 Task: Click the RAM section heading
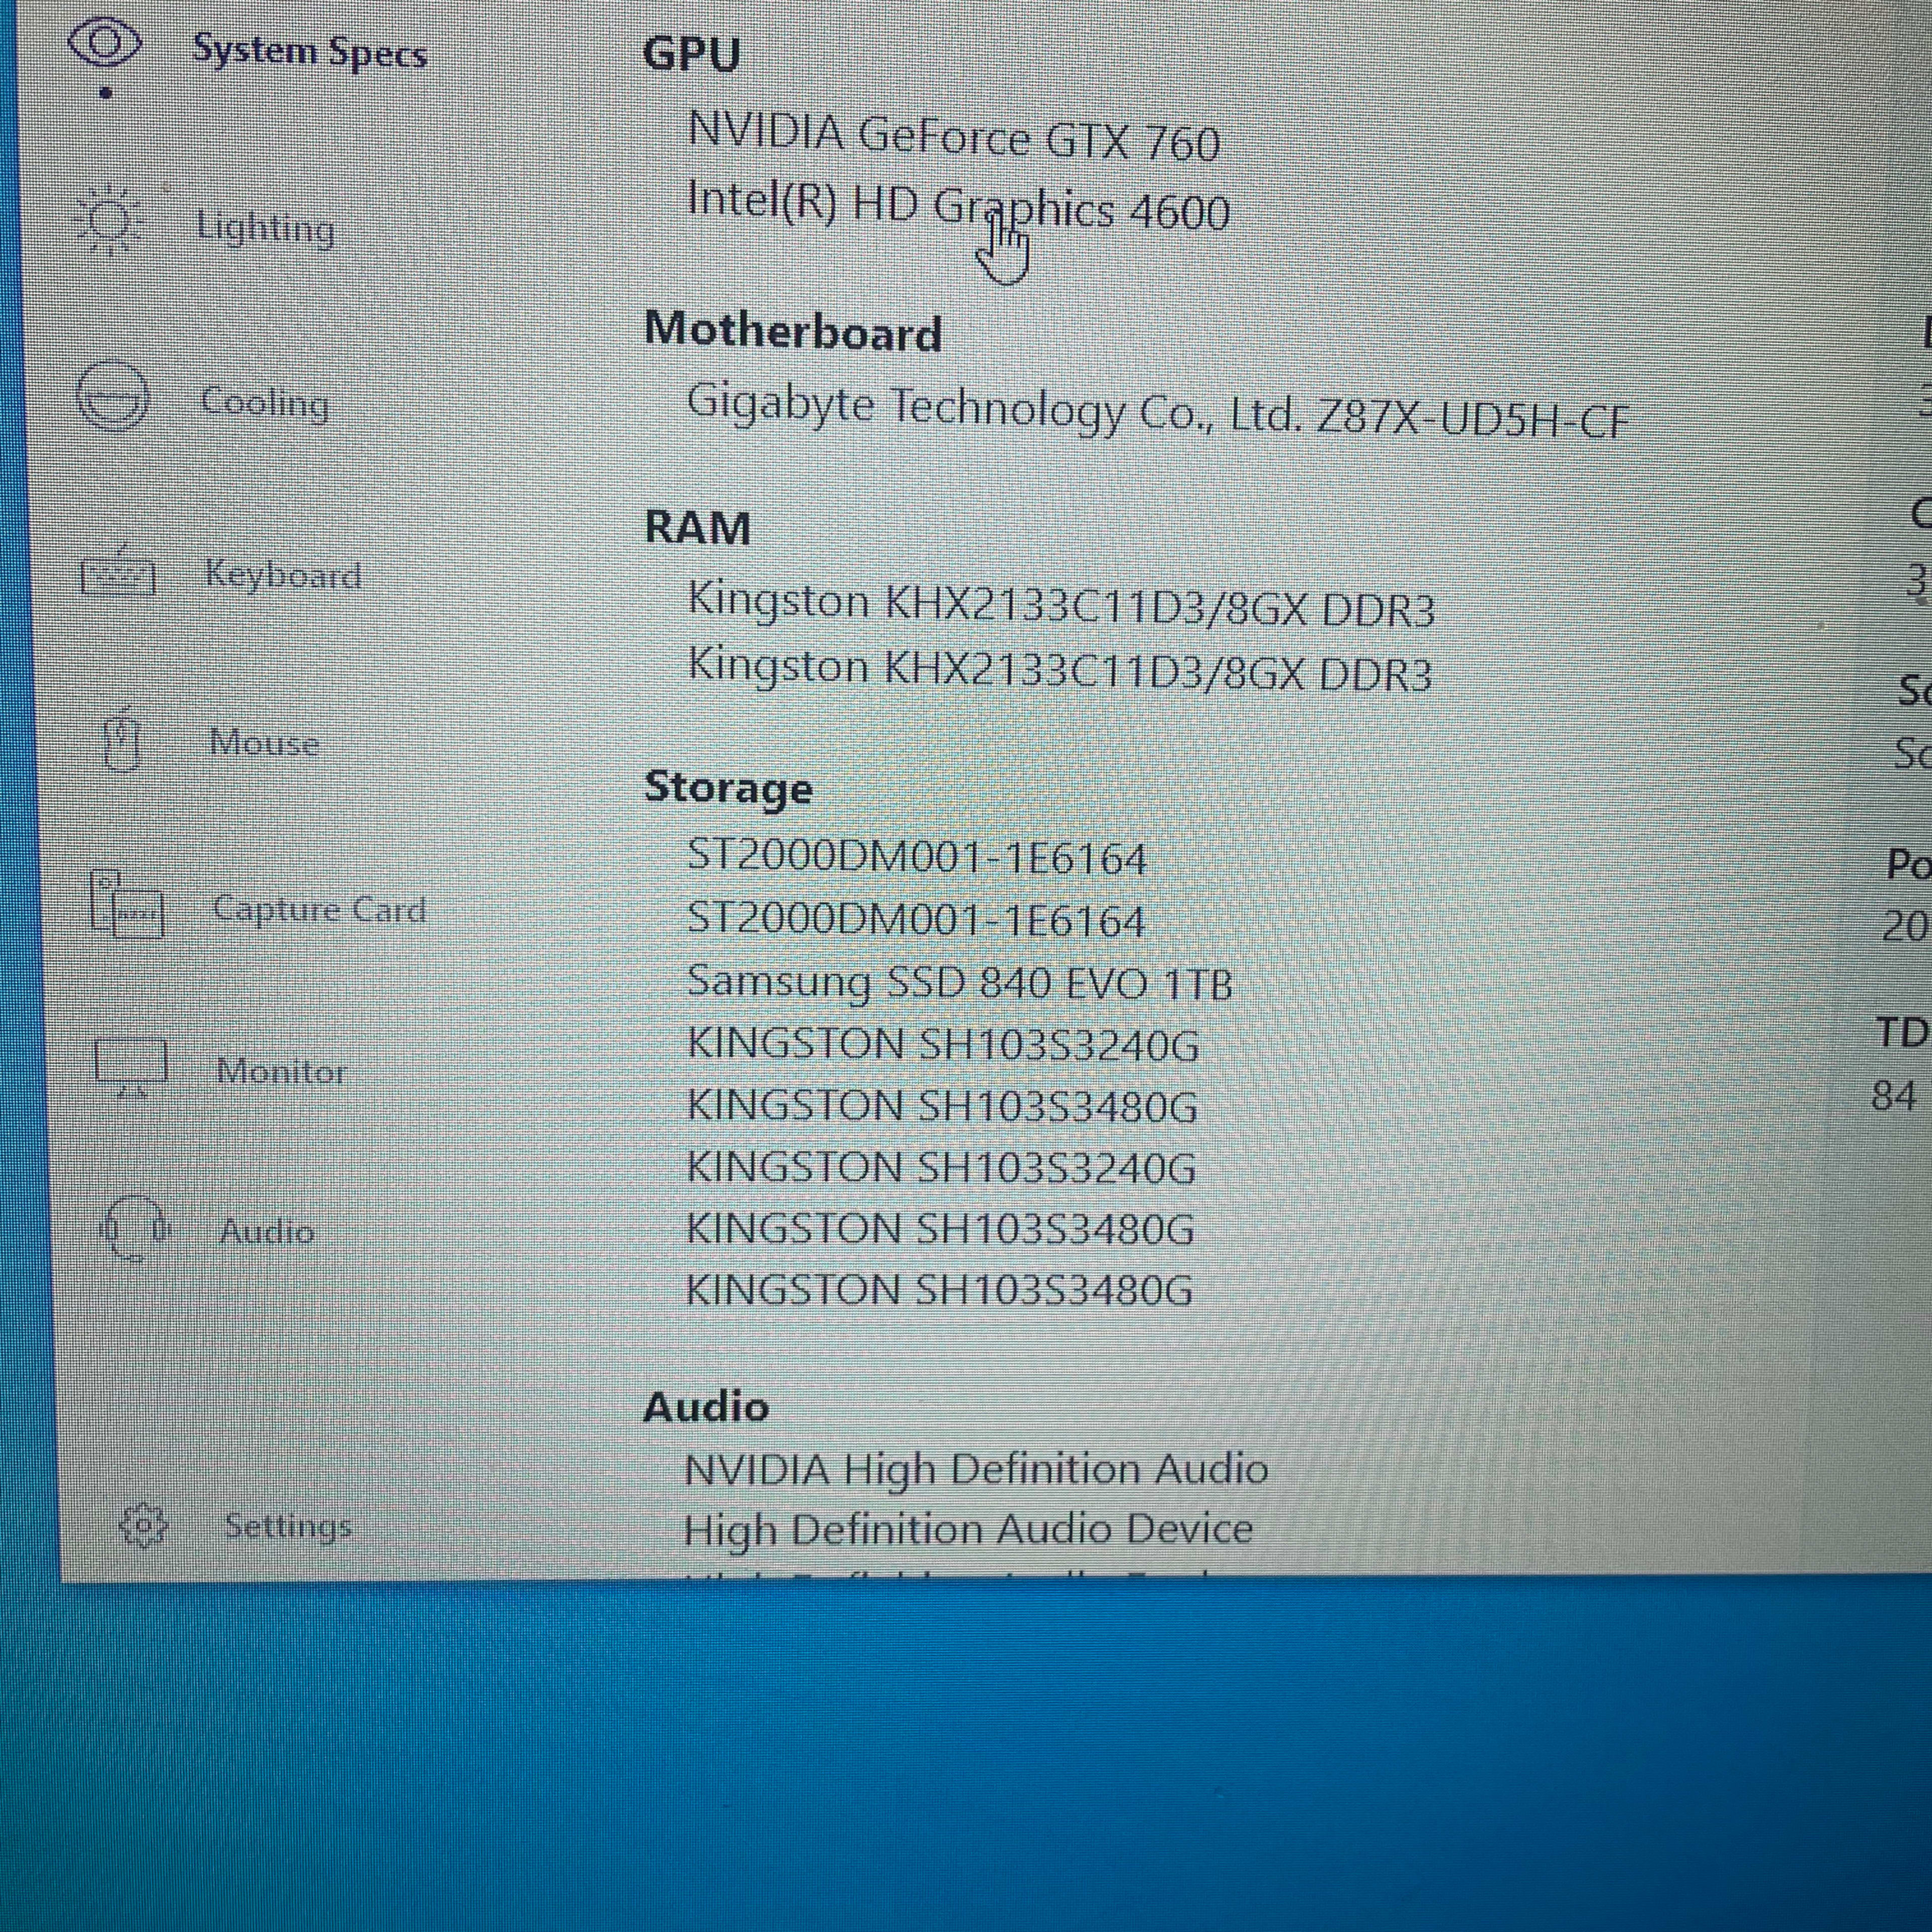697,527
